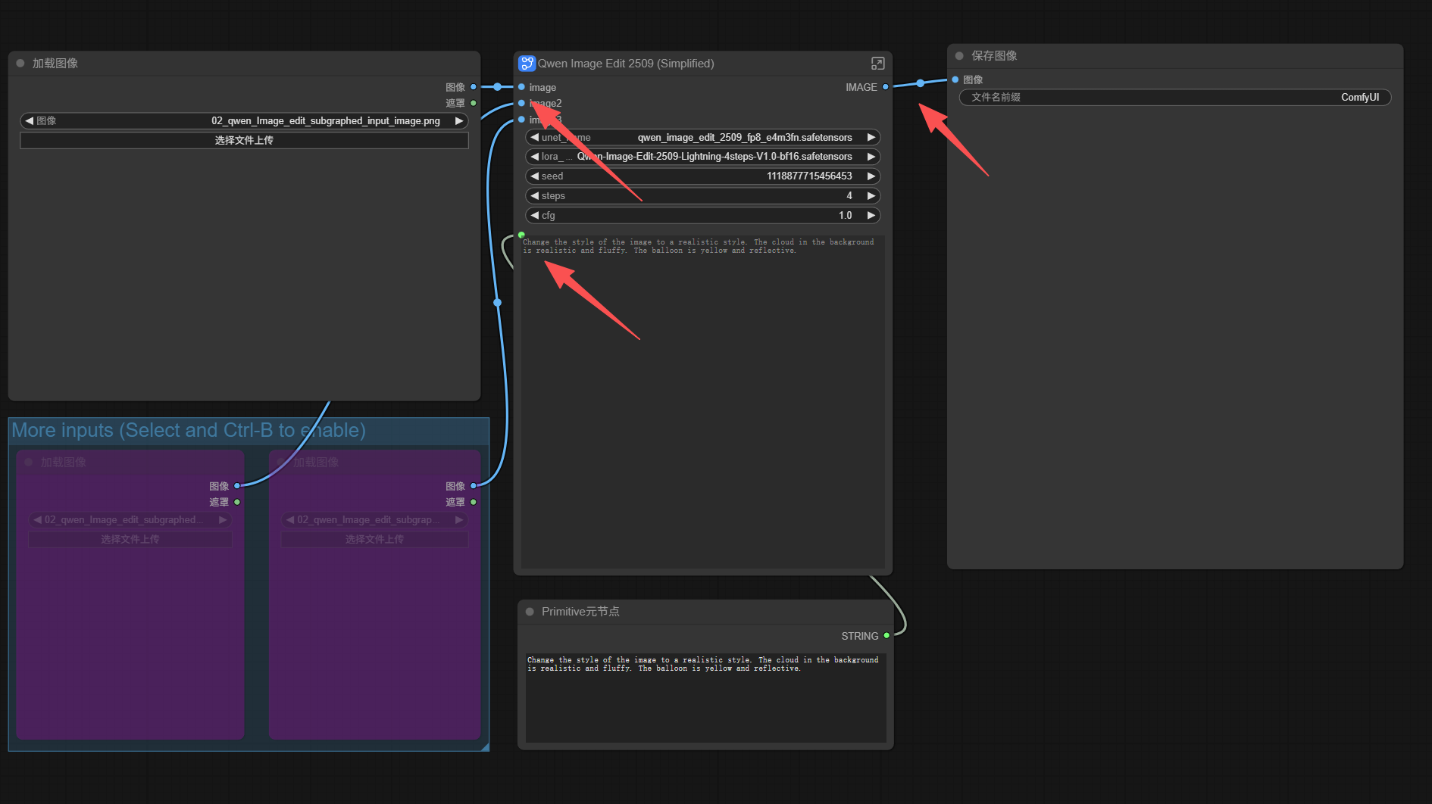Click the image2 input port

click(x=521, y=103)
